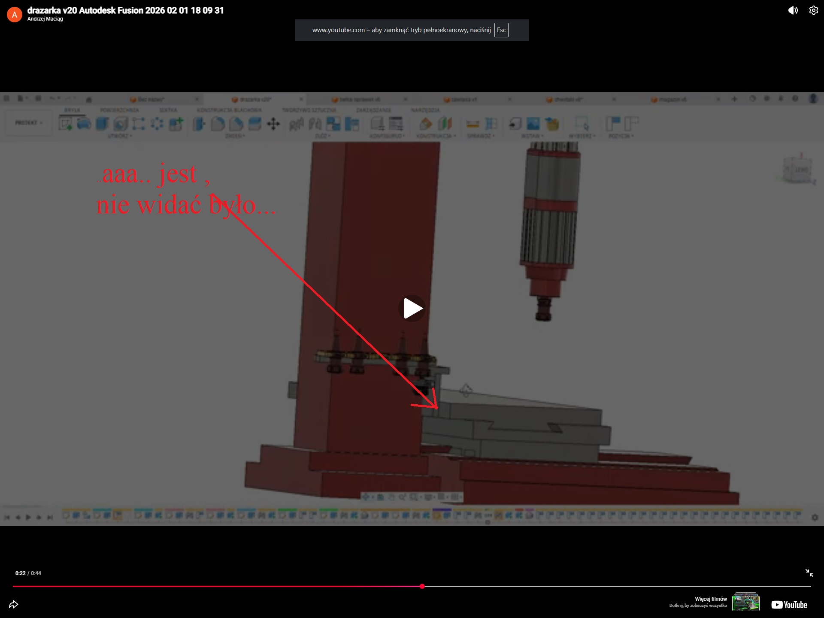Click the 0:22 / 0:44 time display

28,573
